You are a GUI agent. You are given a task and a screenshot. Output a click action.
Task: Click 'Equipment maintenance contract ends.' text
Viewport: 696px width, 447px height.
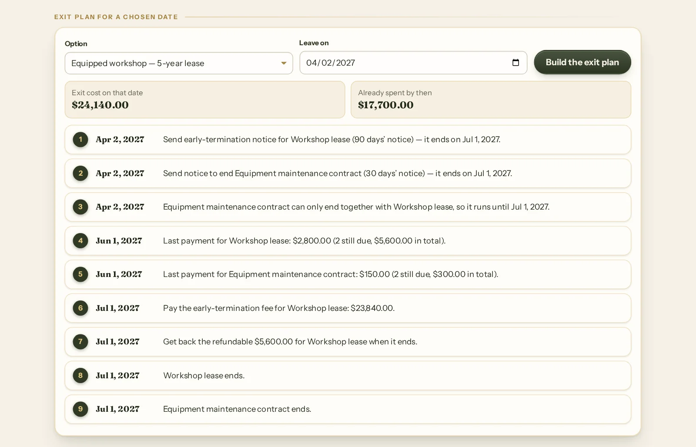point(237,409)
